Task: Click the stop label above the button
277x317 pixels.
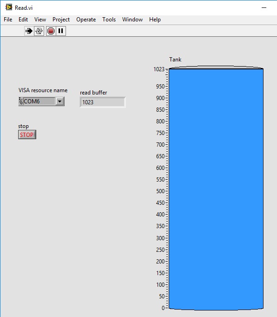Action: [x=23, y=126]
